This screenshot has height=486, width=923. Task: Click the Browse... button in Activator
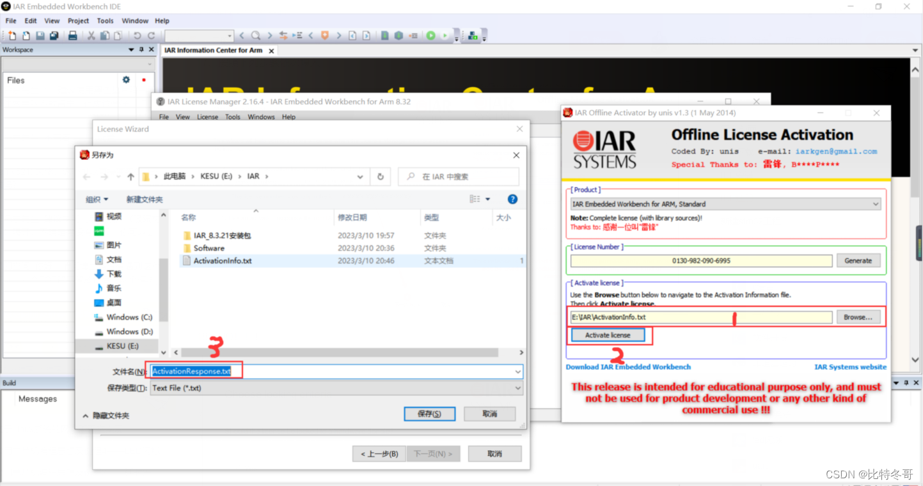click(x=858, y=317)
